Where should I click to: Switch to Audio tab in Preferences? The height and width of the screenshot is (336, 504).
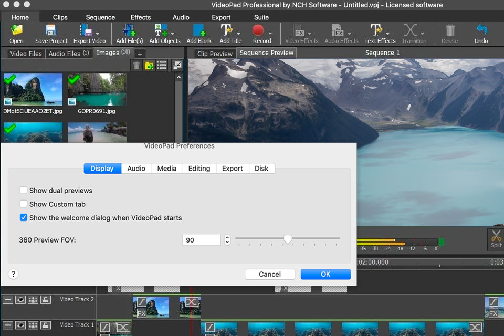(x=136, y=169)
